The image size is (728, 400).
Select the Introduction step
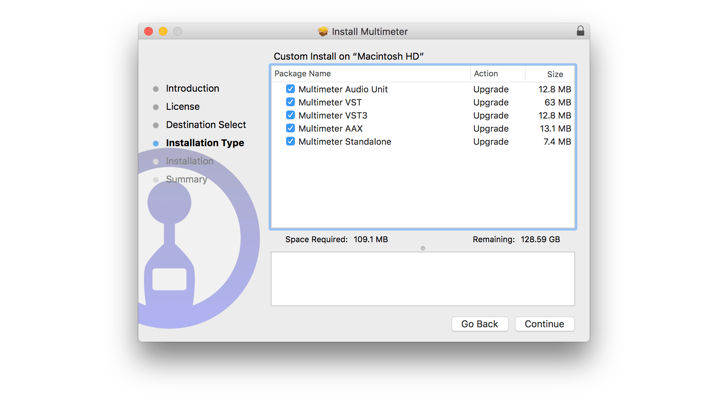coord(193,88)
